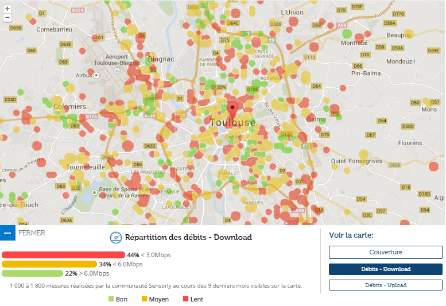
Task: Click the EMPALOT district label
Action: pyautogui.click(x=229, y=173)
